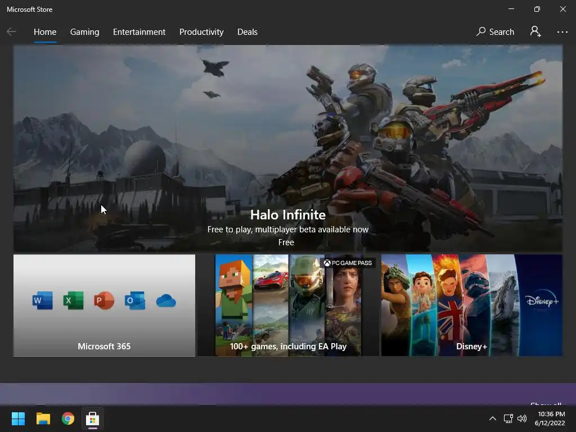Open File Explorer from the taskbar
Screen dimensions: 576x432
click(x=43, y=418)
